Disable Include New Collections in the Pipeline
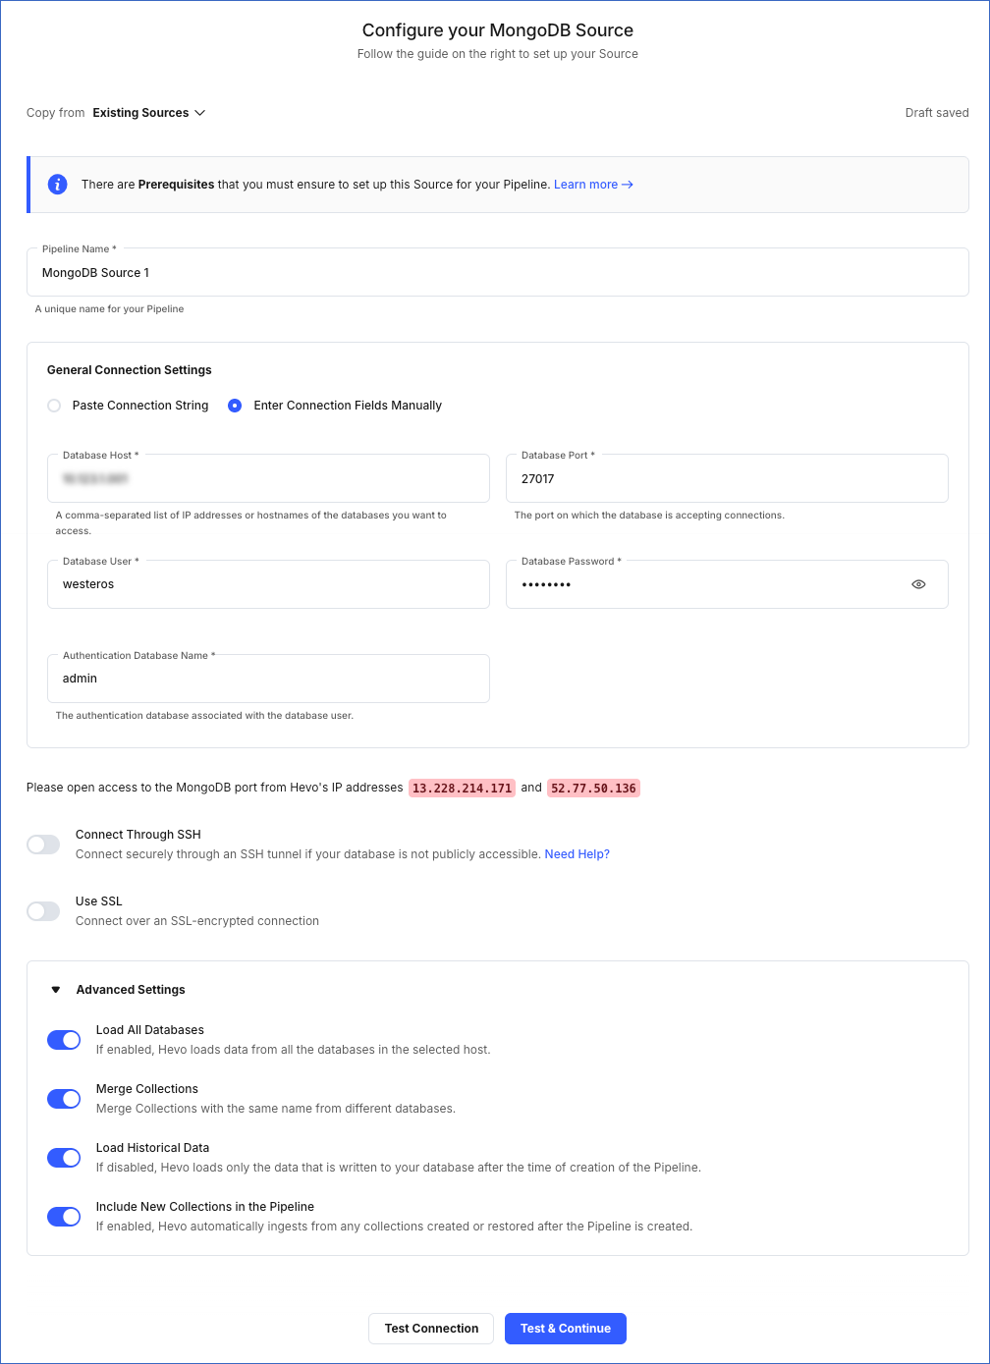This screenshot has height=1364, width=990. click(64, 1216)
